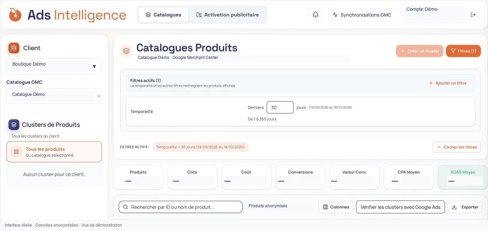The image size is (488, 231).
Task: Select the Clics metric card
Action: point(192,177)
